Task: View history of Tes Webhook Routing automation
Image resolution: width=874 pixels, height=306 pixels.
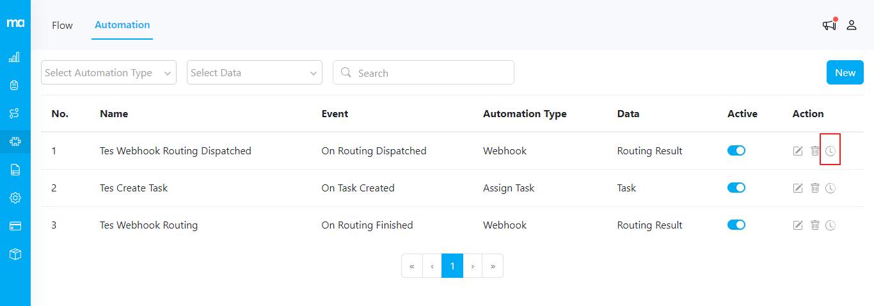Action: [x=830, y=225]
